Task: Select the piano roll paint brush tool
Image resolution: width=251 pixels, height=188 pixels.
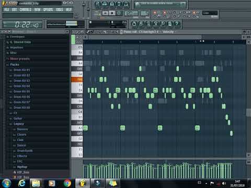Action: click(92, 32)
